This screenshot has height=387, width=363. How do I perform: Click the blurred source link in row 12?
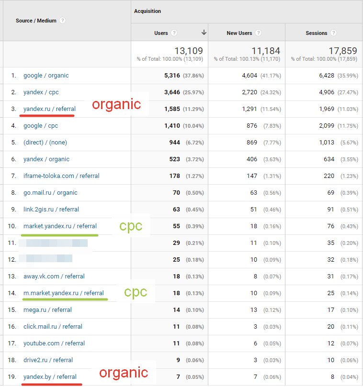[45, 258]
